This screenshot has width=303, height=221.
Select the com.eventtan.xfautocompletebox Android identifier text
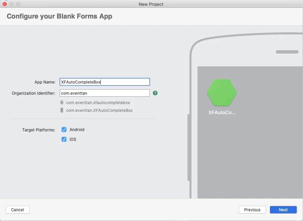[98, 102]
